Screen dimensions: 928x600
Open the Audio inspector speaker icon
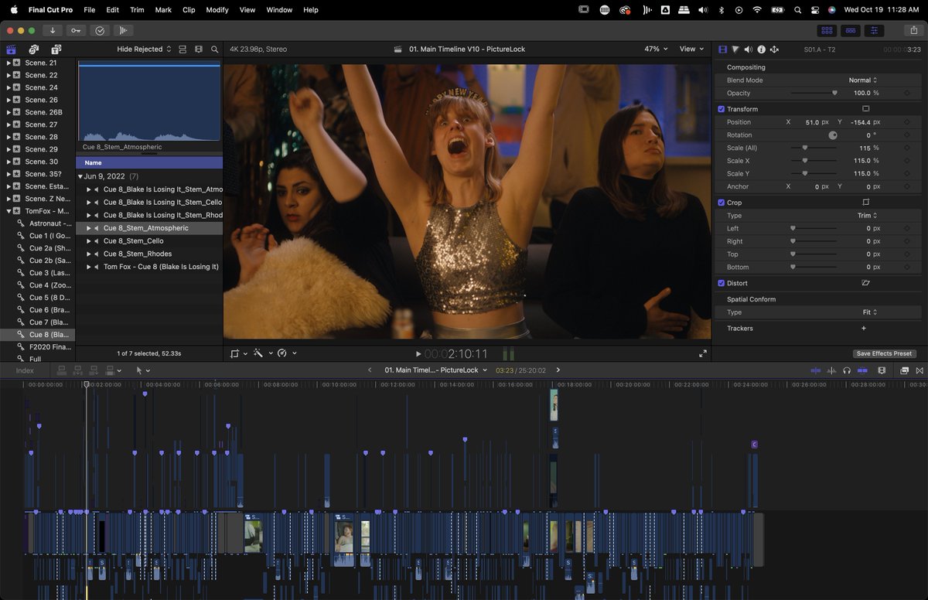pos(749,49)
